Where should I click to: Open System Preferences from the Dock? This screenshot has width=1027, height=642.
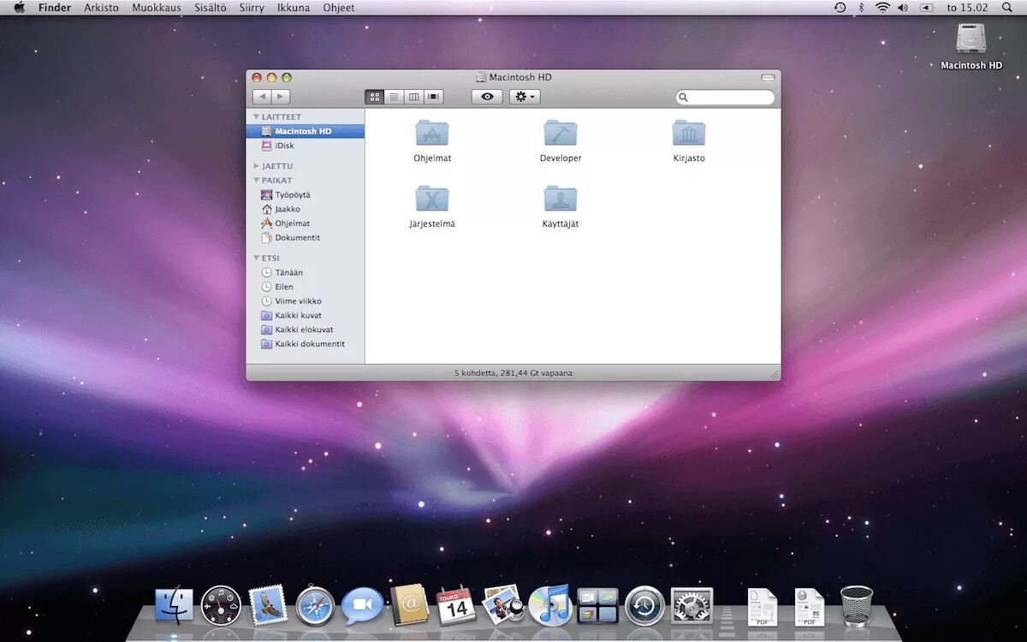692,605
